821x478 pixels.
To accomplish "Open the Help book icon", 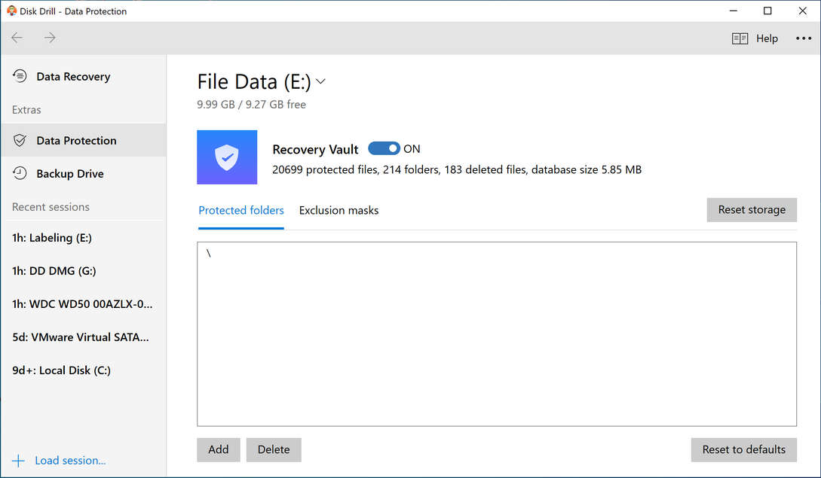I will 740,38.
